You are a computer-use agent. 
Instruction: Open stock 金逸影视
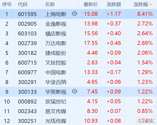click(x=56, y=24)
